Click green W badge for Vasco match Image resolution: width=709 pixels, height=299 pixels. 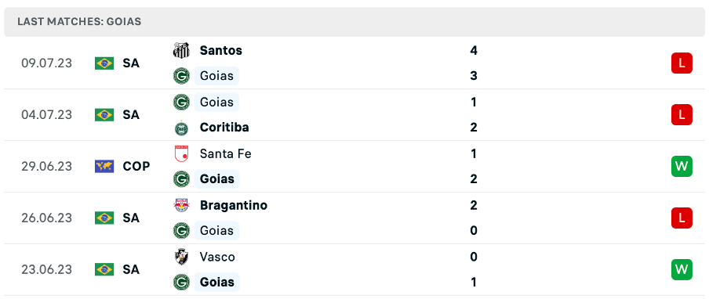[682, 270]
